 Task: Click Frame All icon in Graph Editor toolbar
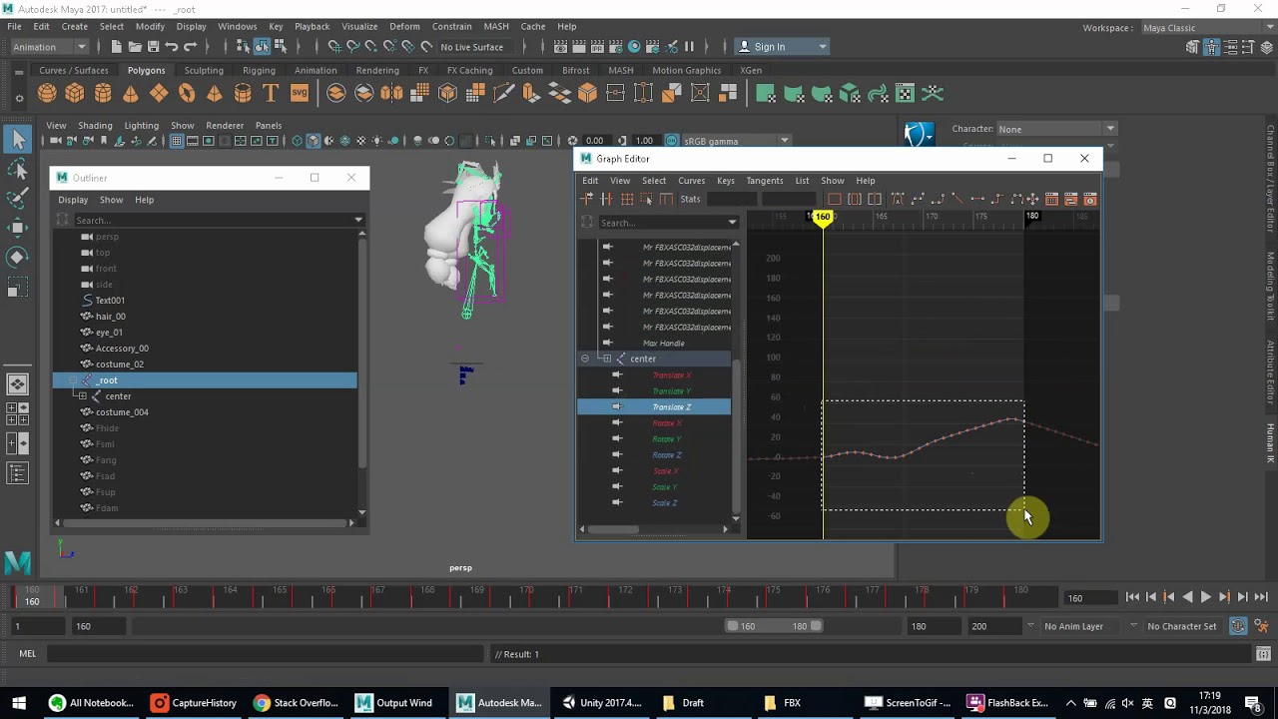835,200
